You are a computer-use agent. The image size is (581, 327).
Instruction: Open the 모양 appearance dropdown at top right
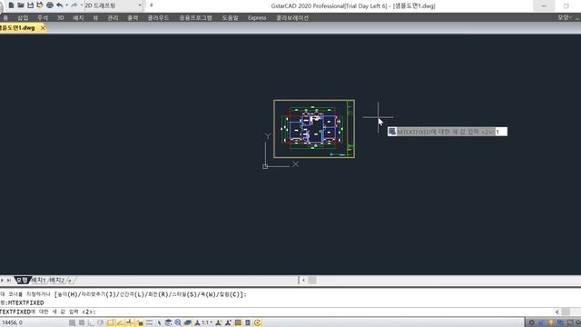[565, 17]
